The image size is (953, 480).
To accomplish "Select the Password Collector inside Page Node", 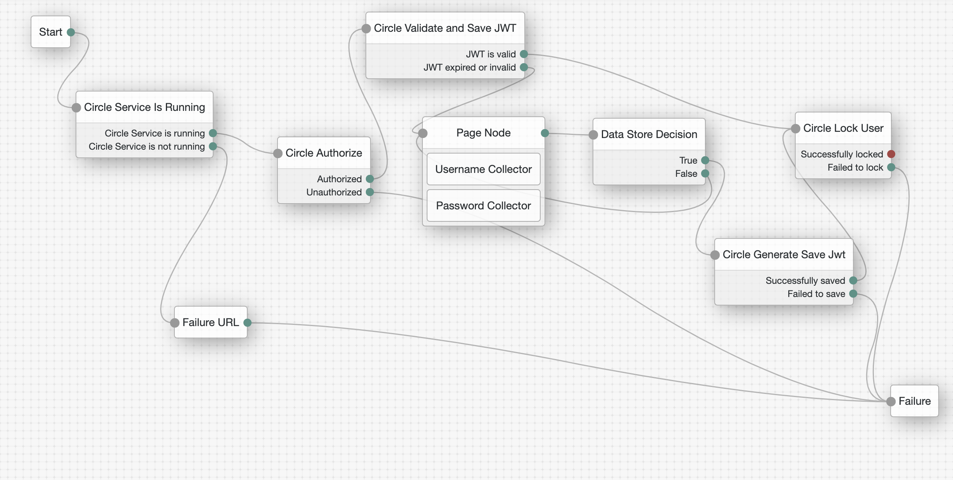I will pyautogui.click(x=483, y=205).
